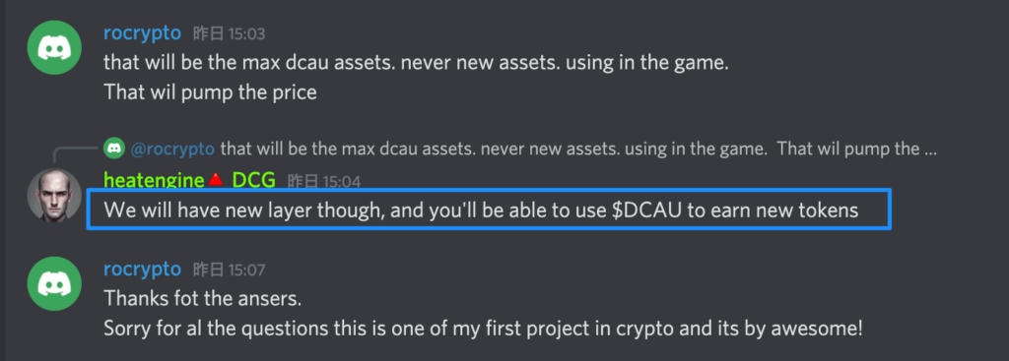
Task: Click rocrypto username on the 15:07 message
Action: (x=142, y=270)
